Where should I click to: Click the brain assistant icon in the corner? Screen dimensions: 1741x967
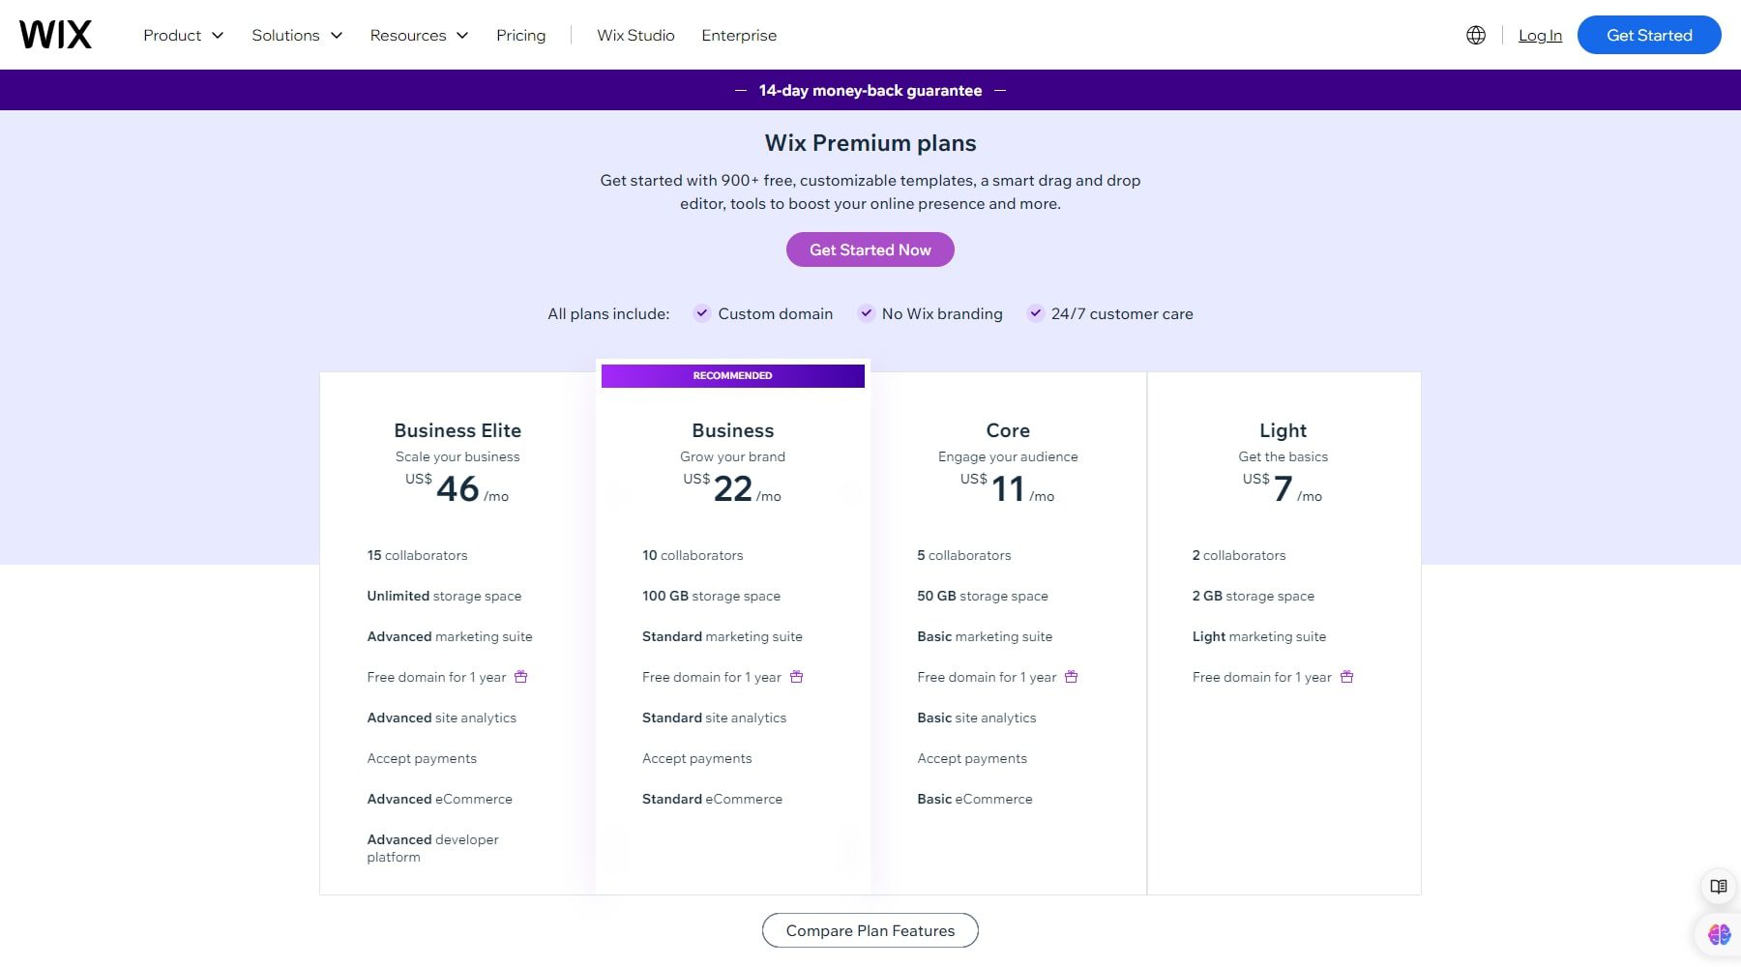pos(1719,933)
